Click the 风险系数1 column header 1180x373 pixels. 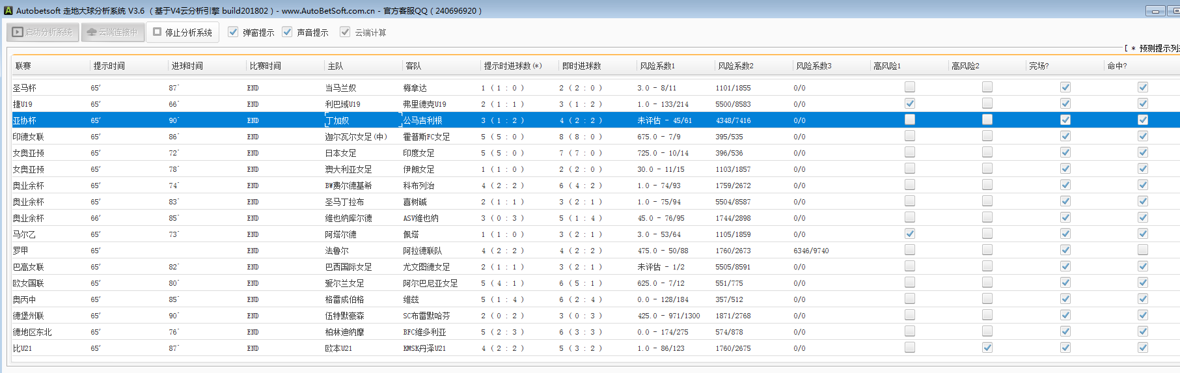pos(657,66)
